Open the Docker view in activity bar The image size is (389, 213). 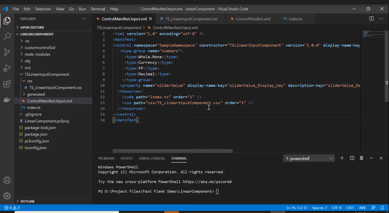7,100
